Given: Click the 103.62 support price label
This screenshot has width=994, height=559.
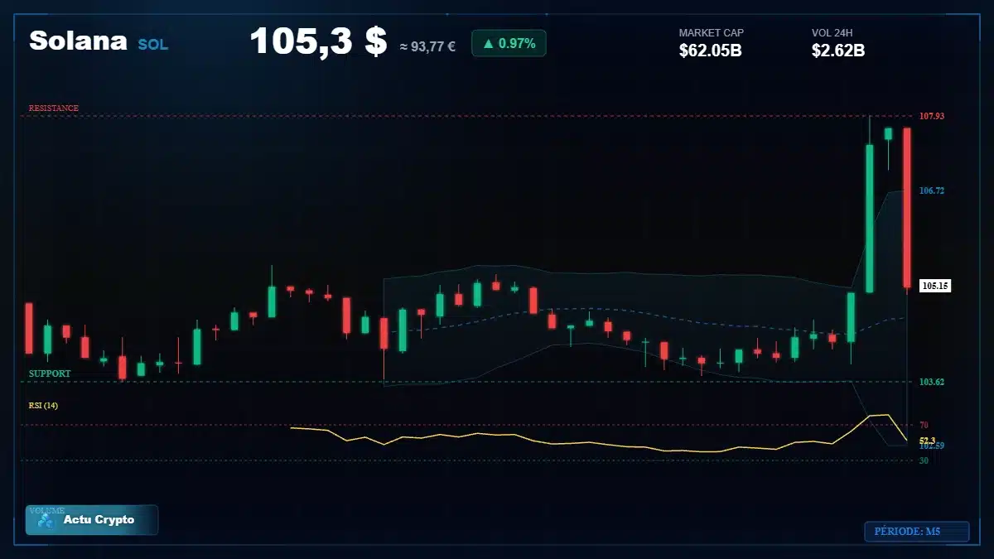Looking at the screenshot, I should tap(932, 382).
